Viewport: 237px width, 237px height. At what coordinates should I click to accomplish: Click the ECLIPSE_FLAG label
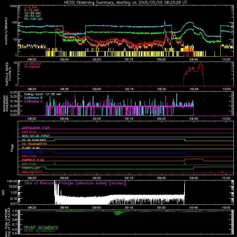coord(32,152)
